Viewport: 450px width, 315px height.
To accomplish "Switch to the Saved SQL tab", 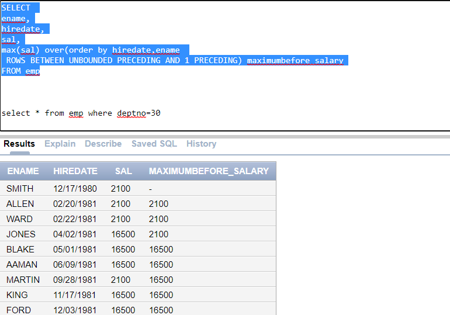I will pyautogui.click(x=154, y=144).
